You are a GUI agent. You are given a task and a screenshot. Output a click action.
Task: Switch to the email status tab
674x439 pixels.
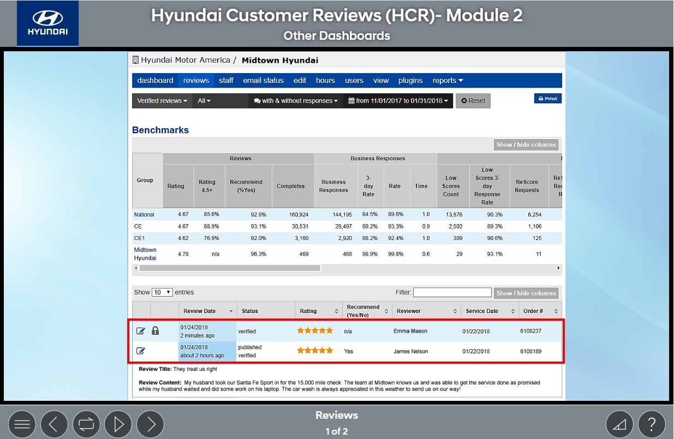point(263,80)
